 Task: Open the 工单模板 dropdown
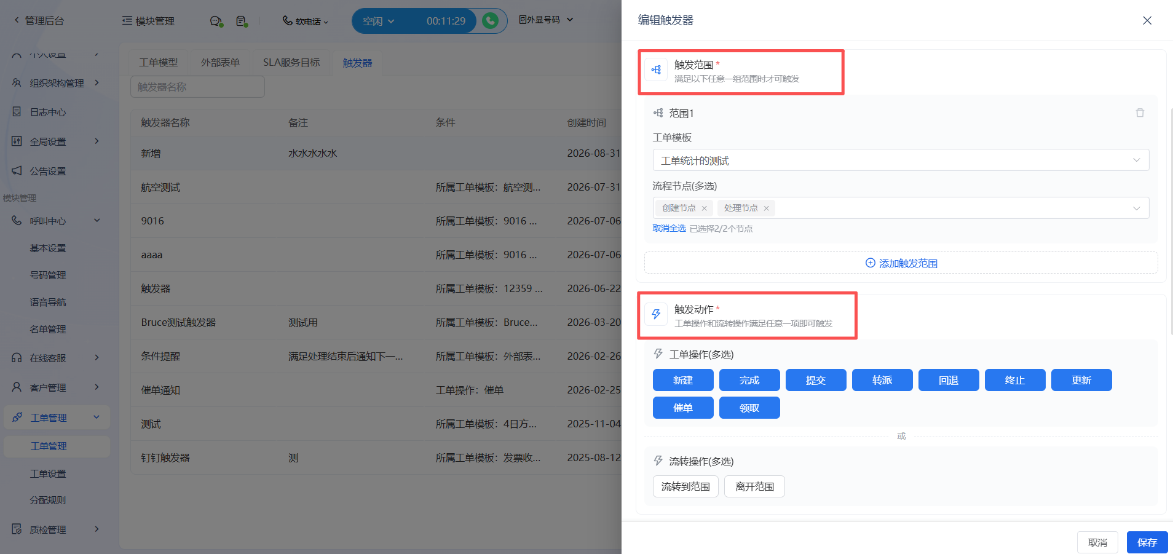[x=901, y=160]
